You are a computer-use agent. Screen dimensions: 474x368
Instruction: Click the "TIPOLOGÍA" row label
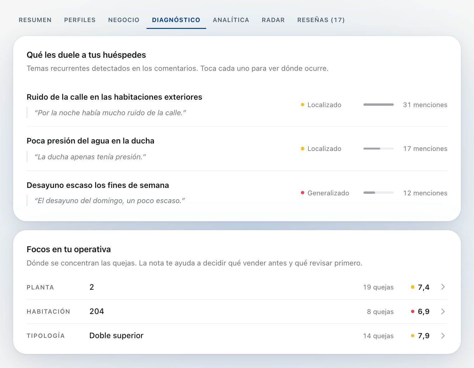46,336
